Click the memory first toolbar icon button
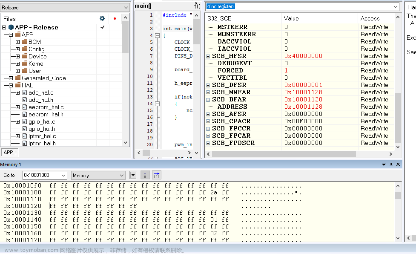 pos(145,175)
